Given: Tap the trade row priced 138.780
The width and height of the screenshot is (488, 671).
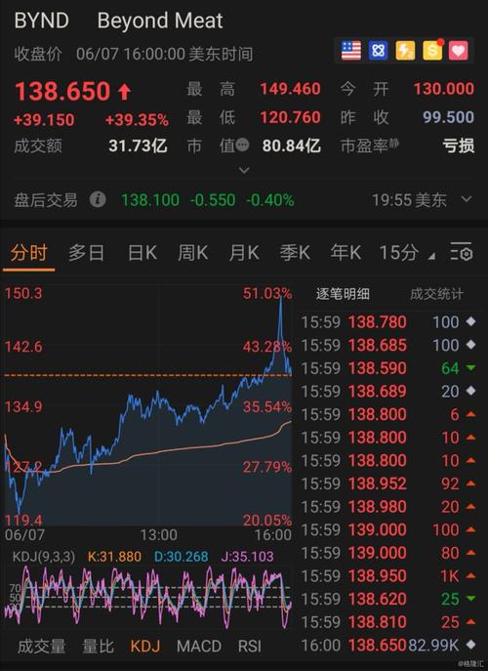Looking at the screenshot, I should [x=387, y=322].
